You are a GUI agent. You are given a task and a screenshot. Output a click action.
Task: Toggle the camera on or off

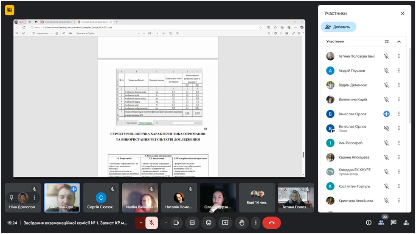tap(177, 223)
